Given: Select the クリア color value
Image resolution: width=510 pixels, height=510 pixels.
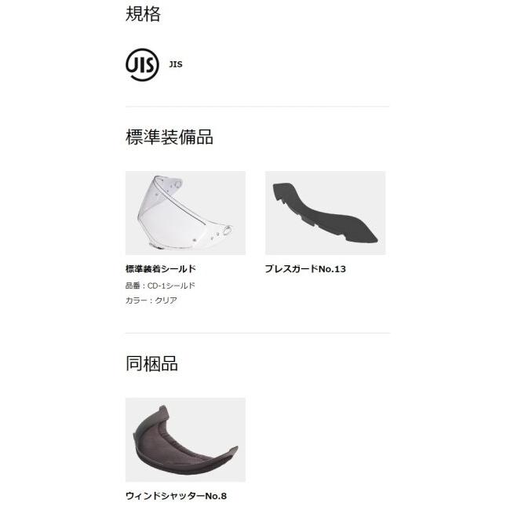Looking at the screenshot, I should 166,301.
